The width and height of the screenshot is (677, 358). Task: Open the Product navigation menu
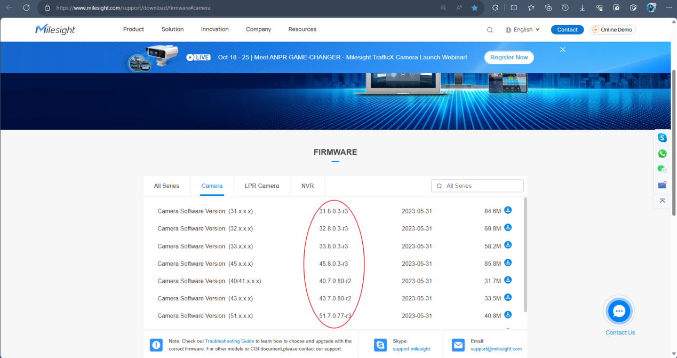click(133, 29)
